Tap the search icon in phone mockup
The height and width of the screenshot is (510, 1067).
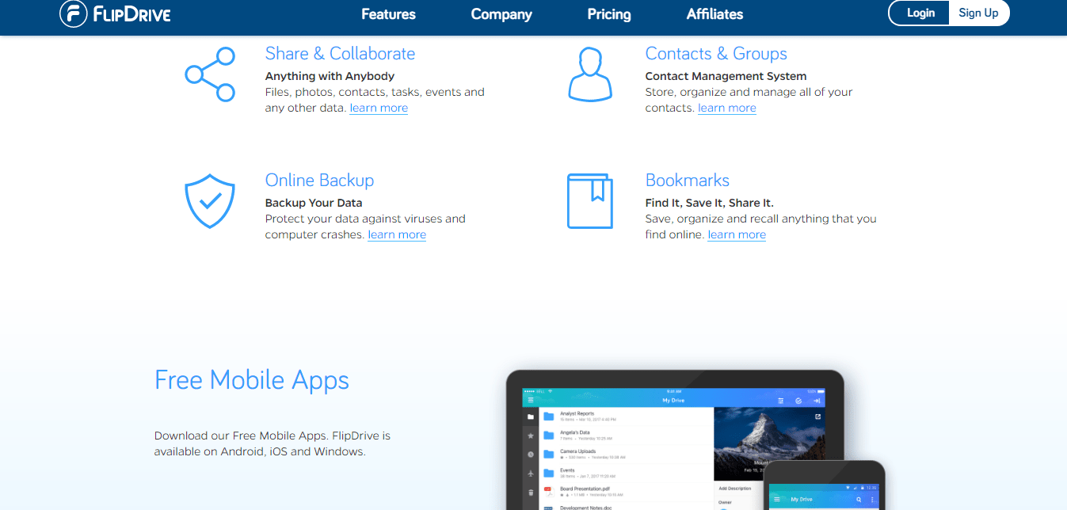pyautogui.click(x=859, y=500)
